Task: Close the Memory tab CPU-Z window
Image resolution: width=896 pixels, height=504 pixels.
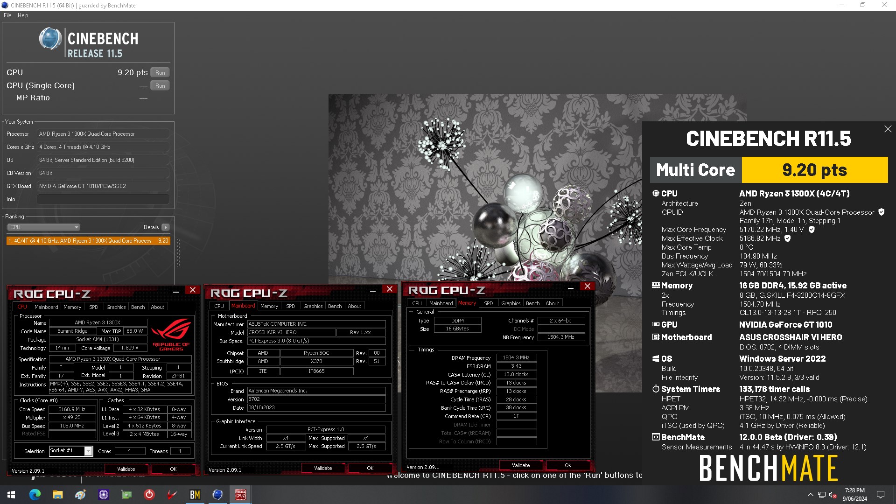Action: (x=588, y=286)
